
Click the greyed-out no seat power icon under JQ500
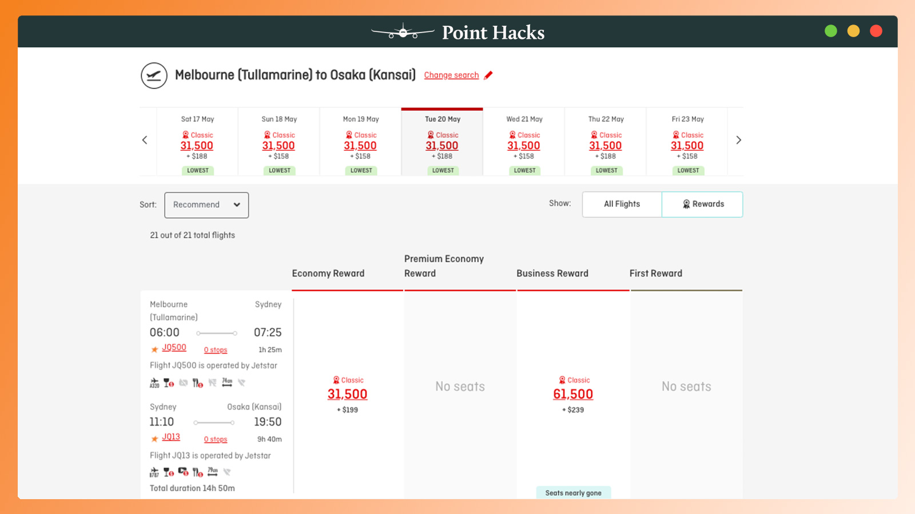(212, 383)
